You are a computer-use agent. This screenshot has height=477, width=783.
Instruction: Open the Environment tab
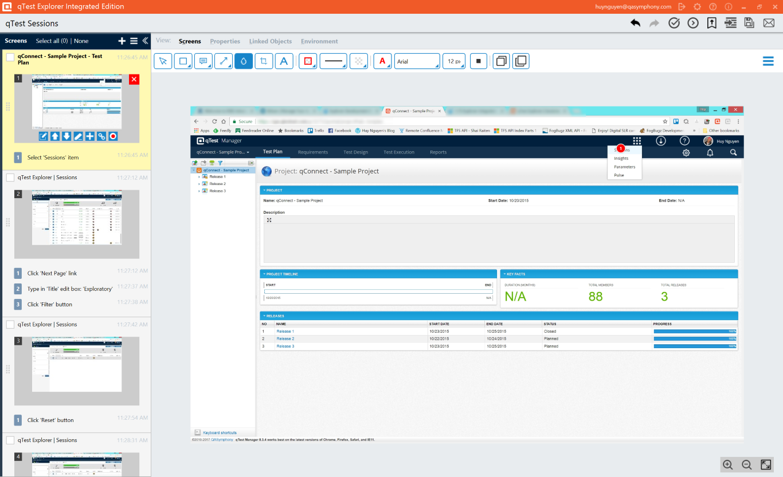(319, 41)
